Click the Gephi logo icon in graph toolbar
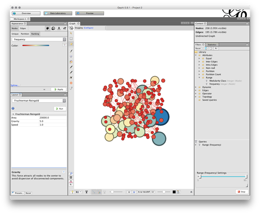Viewport: 260px width, 214px height. [x=71, y=28]
